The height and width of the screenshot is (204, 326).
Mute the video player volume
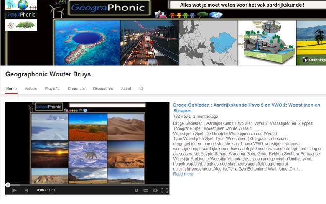(27, 190)
